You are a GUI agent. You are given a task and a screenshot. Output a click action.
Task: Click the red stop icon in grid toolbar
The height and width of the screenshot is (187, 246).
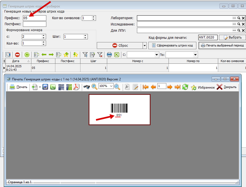(17, 55)
